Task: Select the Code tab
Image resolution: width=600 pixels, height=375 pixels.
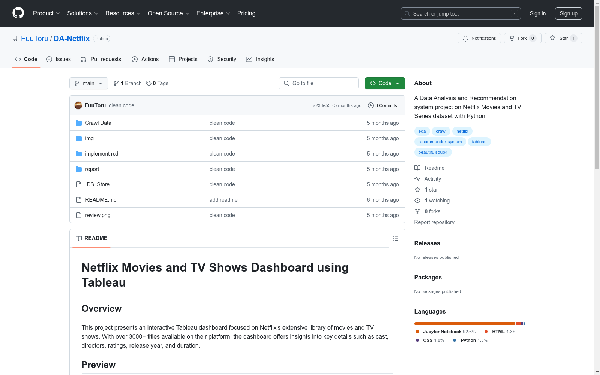Action: pyautogui.click(x=26, y=59)
